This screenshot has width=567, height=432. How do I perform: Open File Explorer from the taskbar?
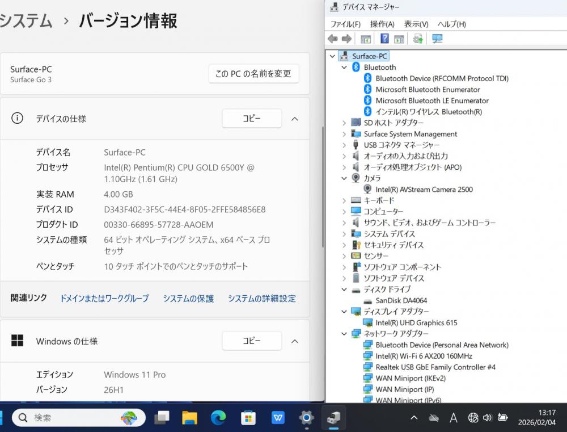coord(189,418)
